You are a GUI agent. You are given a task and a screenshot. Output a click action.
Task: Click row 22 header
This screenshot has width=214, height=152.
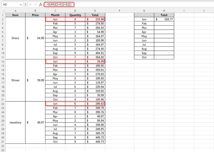tap(3, 104)
